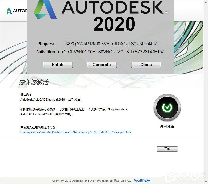Click the 'Autodesk AutoCAD Electrical 2020 已成功激活' text
208x184 pixels.
point(51,99)
